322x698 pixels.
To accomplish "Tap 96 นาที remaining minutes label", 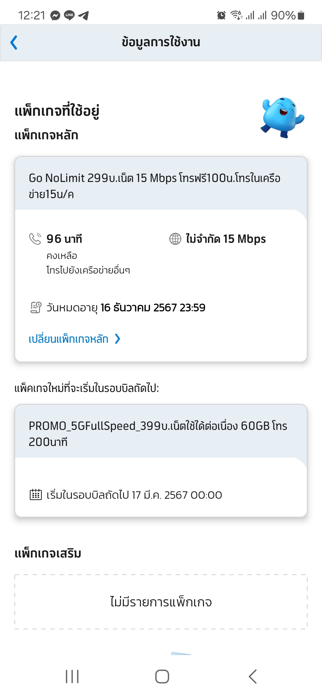I will (64, 239).
